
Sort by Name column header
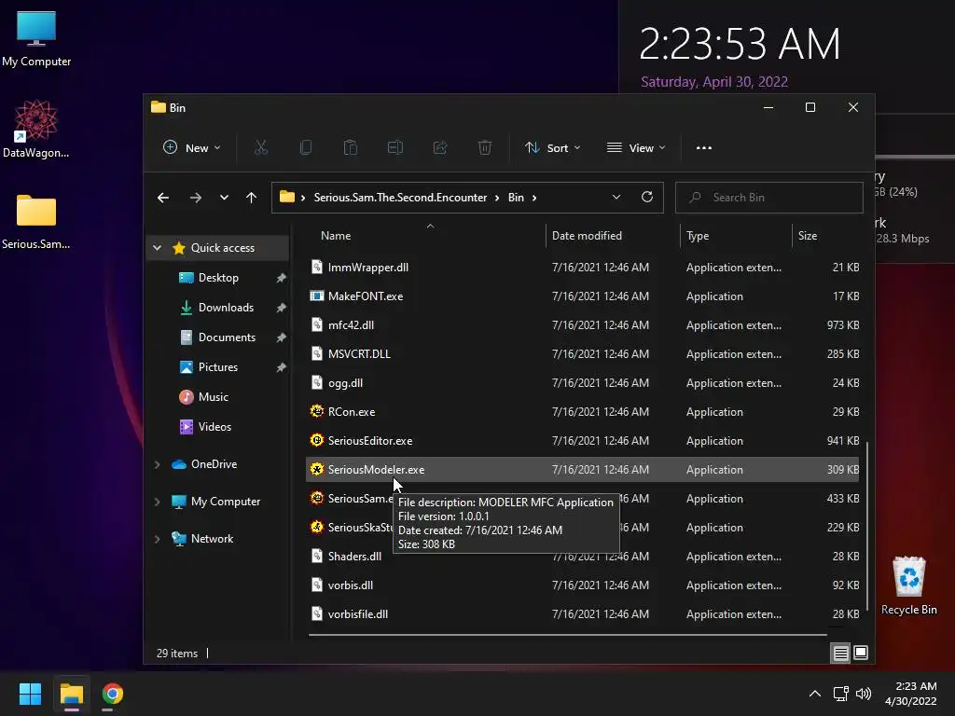[336, 236]
